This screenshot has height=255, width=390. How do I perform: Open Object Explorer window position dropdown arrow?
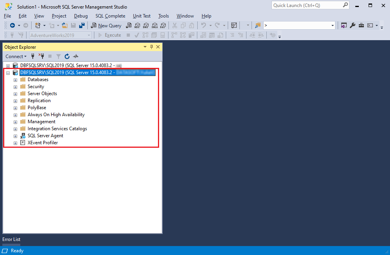point(145,47)
